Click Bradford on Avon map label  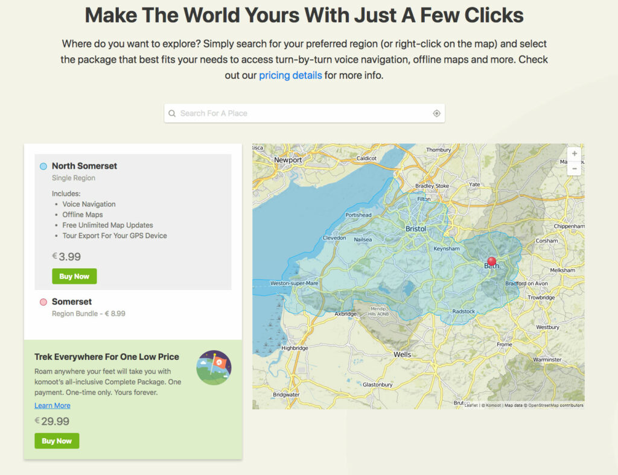[x=526, y=283]
